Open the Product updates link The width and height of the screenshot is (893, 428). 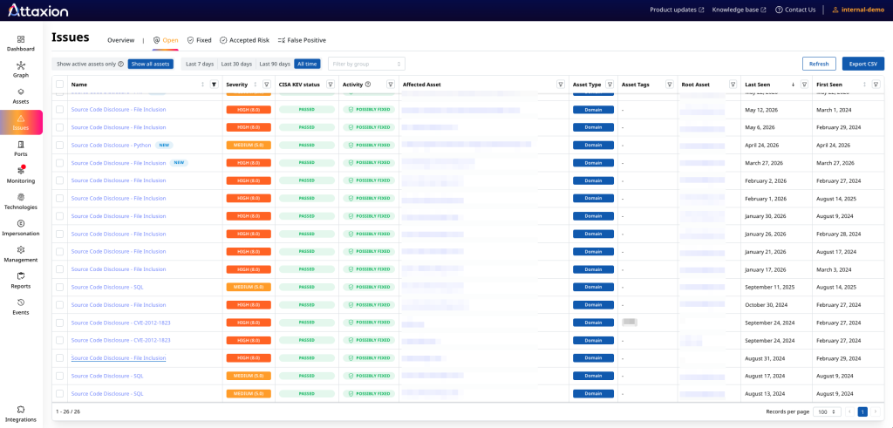point(677,10)
